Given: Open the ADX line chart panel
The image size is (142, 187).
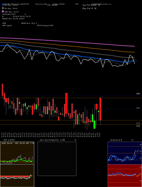Looking at the screenshot, I should click(x=17, y=153).
